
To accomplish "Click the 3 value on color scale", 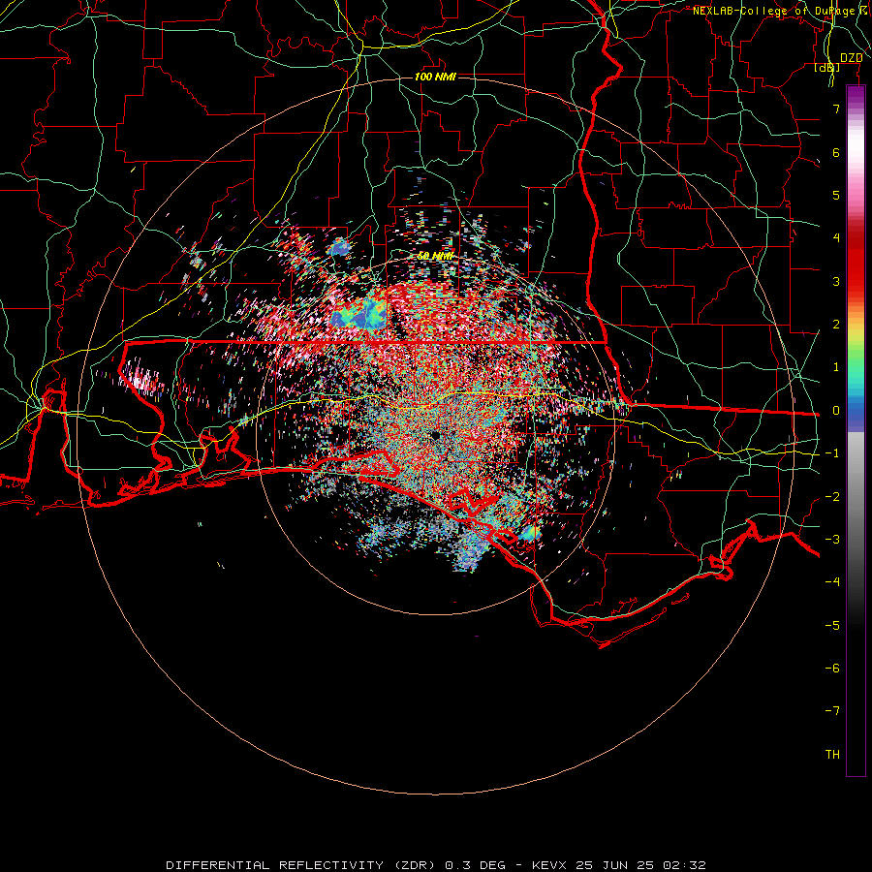I will [x=836, y=281].
